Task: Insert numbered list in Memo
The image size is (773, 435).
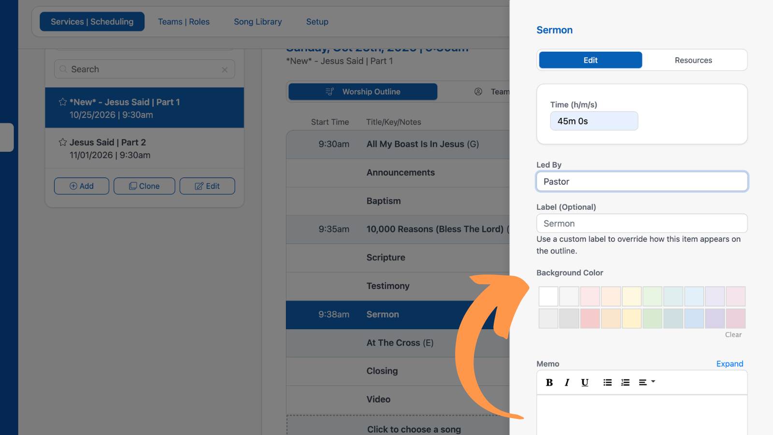Action: pyautogui.click(x=625, y=382)
